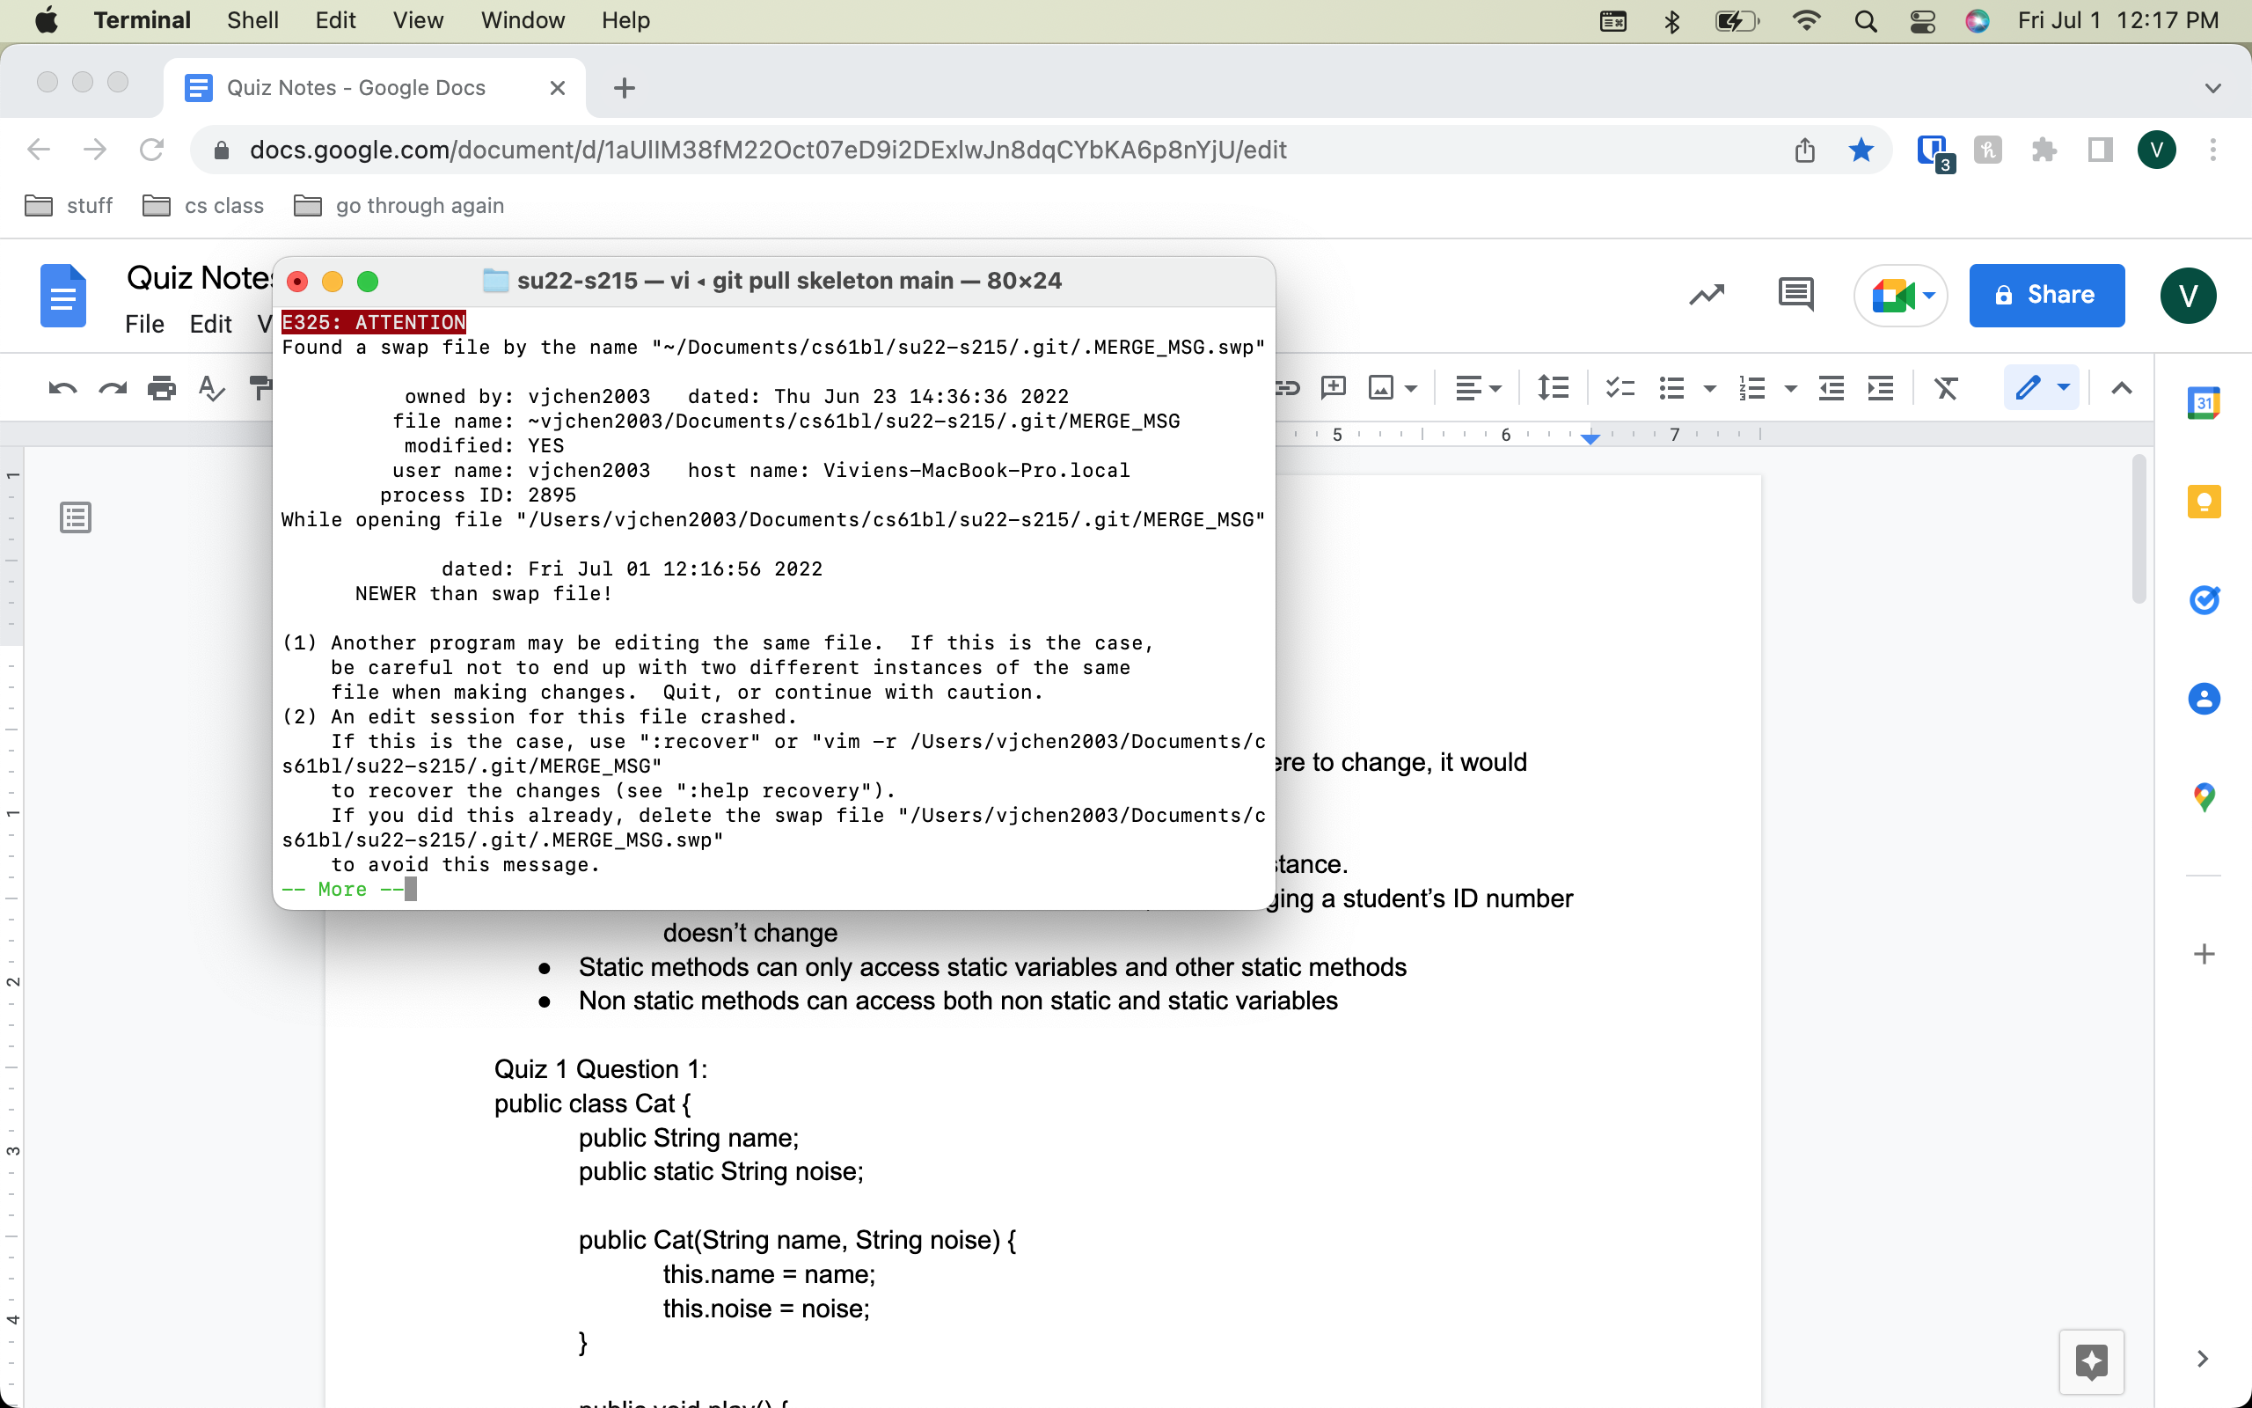The height and width of the screenshot is (1408, 2252).
Task: Expand the editing mode pencil dropdown
Action: [x=2063, y=388]
